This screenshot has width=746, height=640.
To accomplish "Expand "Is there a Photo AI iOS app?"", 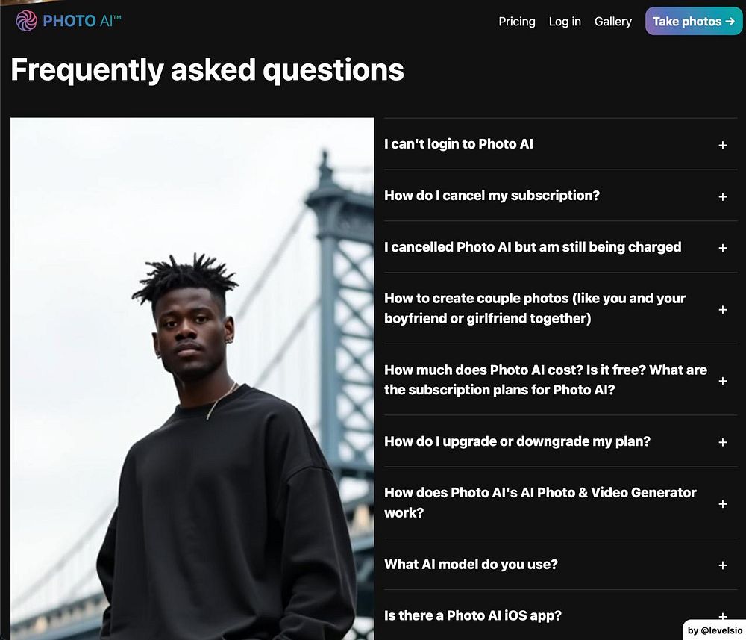I will tap(560, 615).
